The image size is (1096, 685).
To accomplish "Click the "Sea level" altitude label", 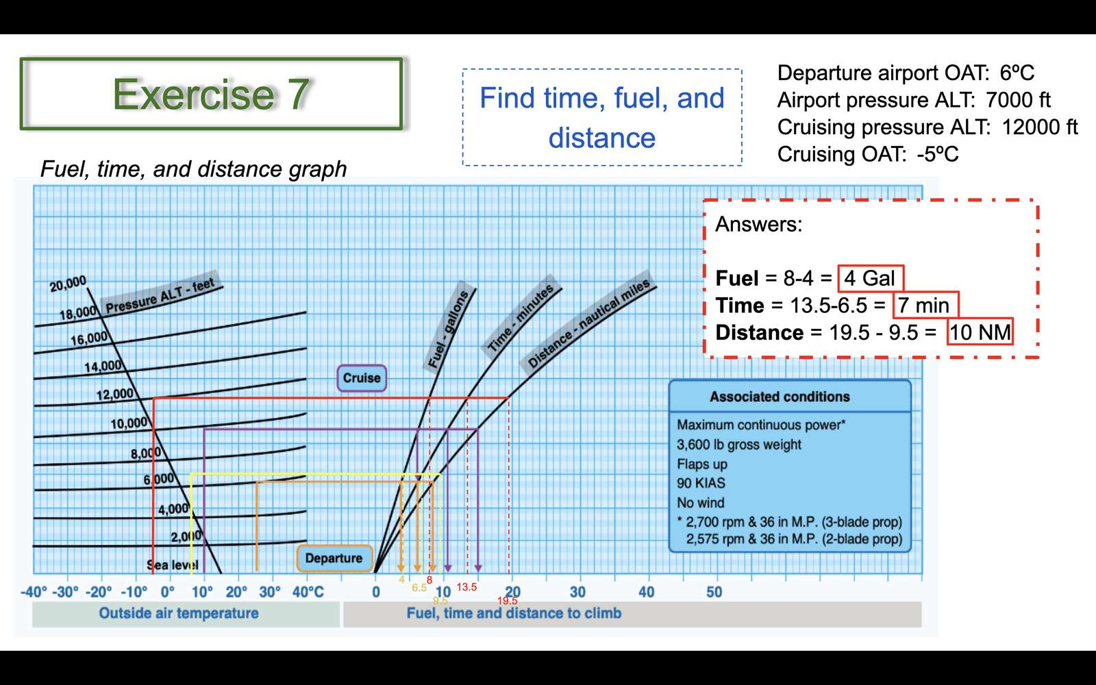I will coord(173,565).
